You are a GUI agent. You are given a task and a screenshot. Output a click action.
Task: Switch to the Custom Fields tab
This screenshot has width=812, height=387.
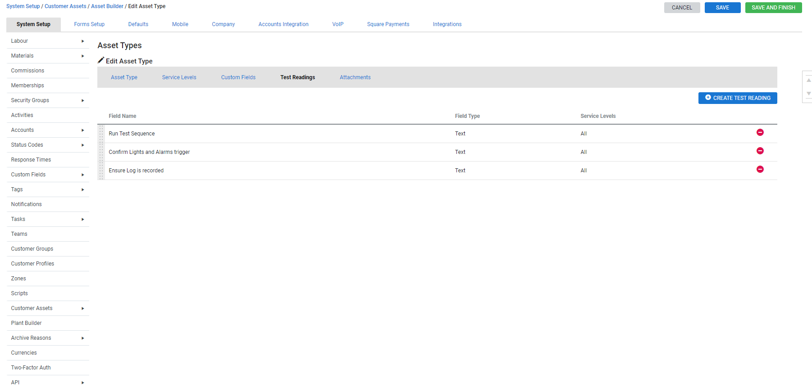pos(238,77)
